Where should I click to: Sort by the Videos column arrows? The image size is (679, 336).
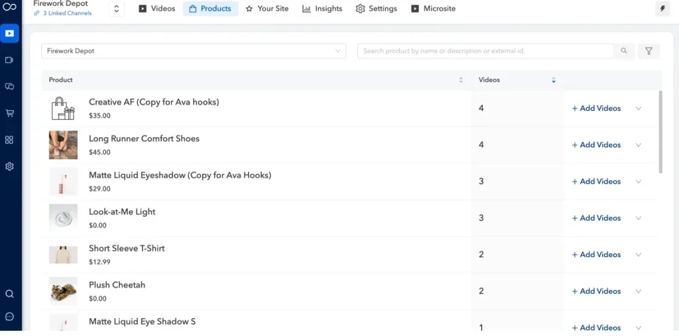point(554,80)
